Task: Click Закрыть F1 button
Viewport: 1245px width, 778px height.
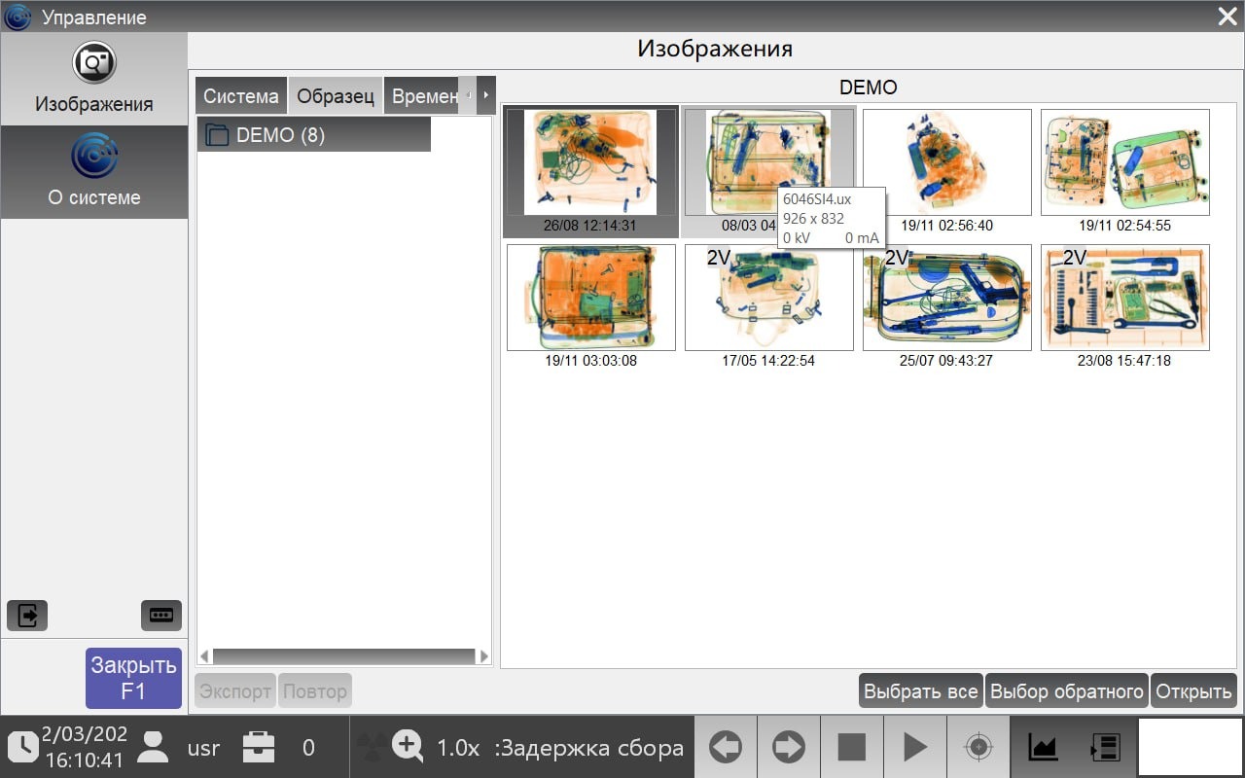Action: [x=133, y=678]
